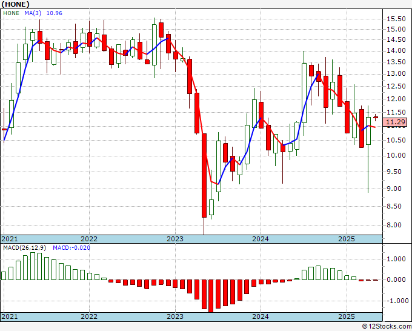Click the 0.000 MACD axis label
The height and width of the screenshot is (331, 412).
[x=396, y=279]
